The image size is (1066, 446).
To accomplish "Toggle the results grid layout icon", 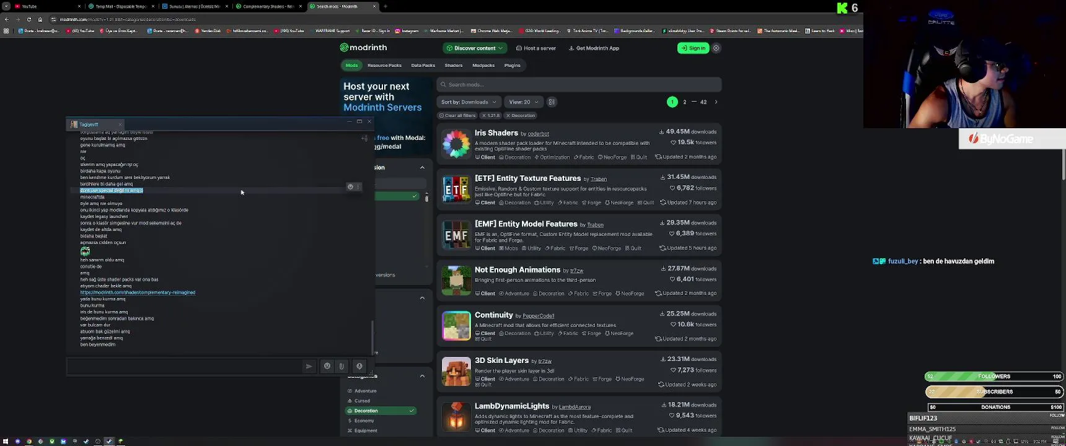I will pyautogui.click(x=552, y=102).
